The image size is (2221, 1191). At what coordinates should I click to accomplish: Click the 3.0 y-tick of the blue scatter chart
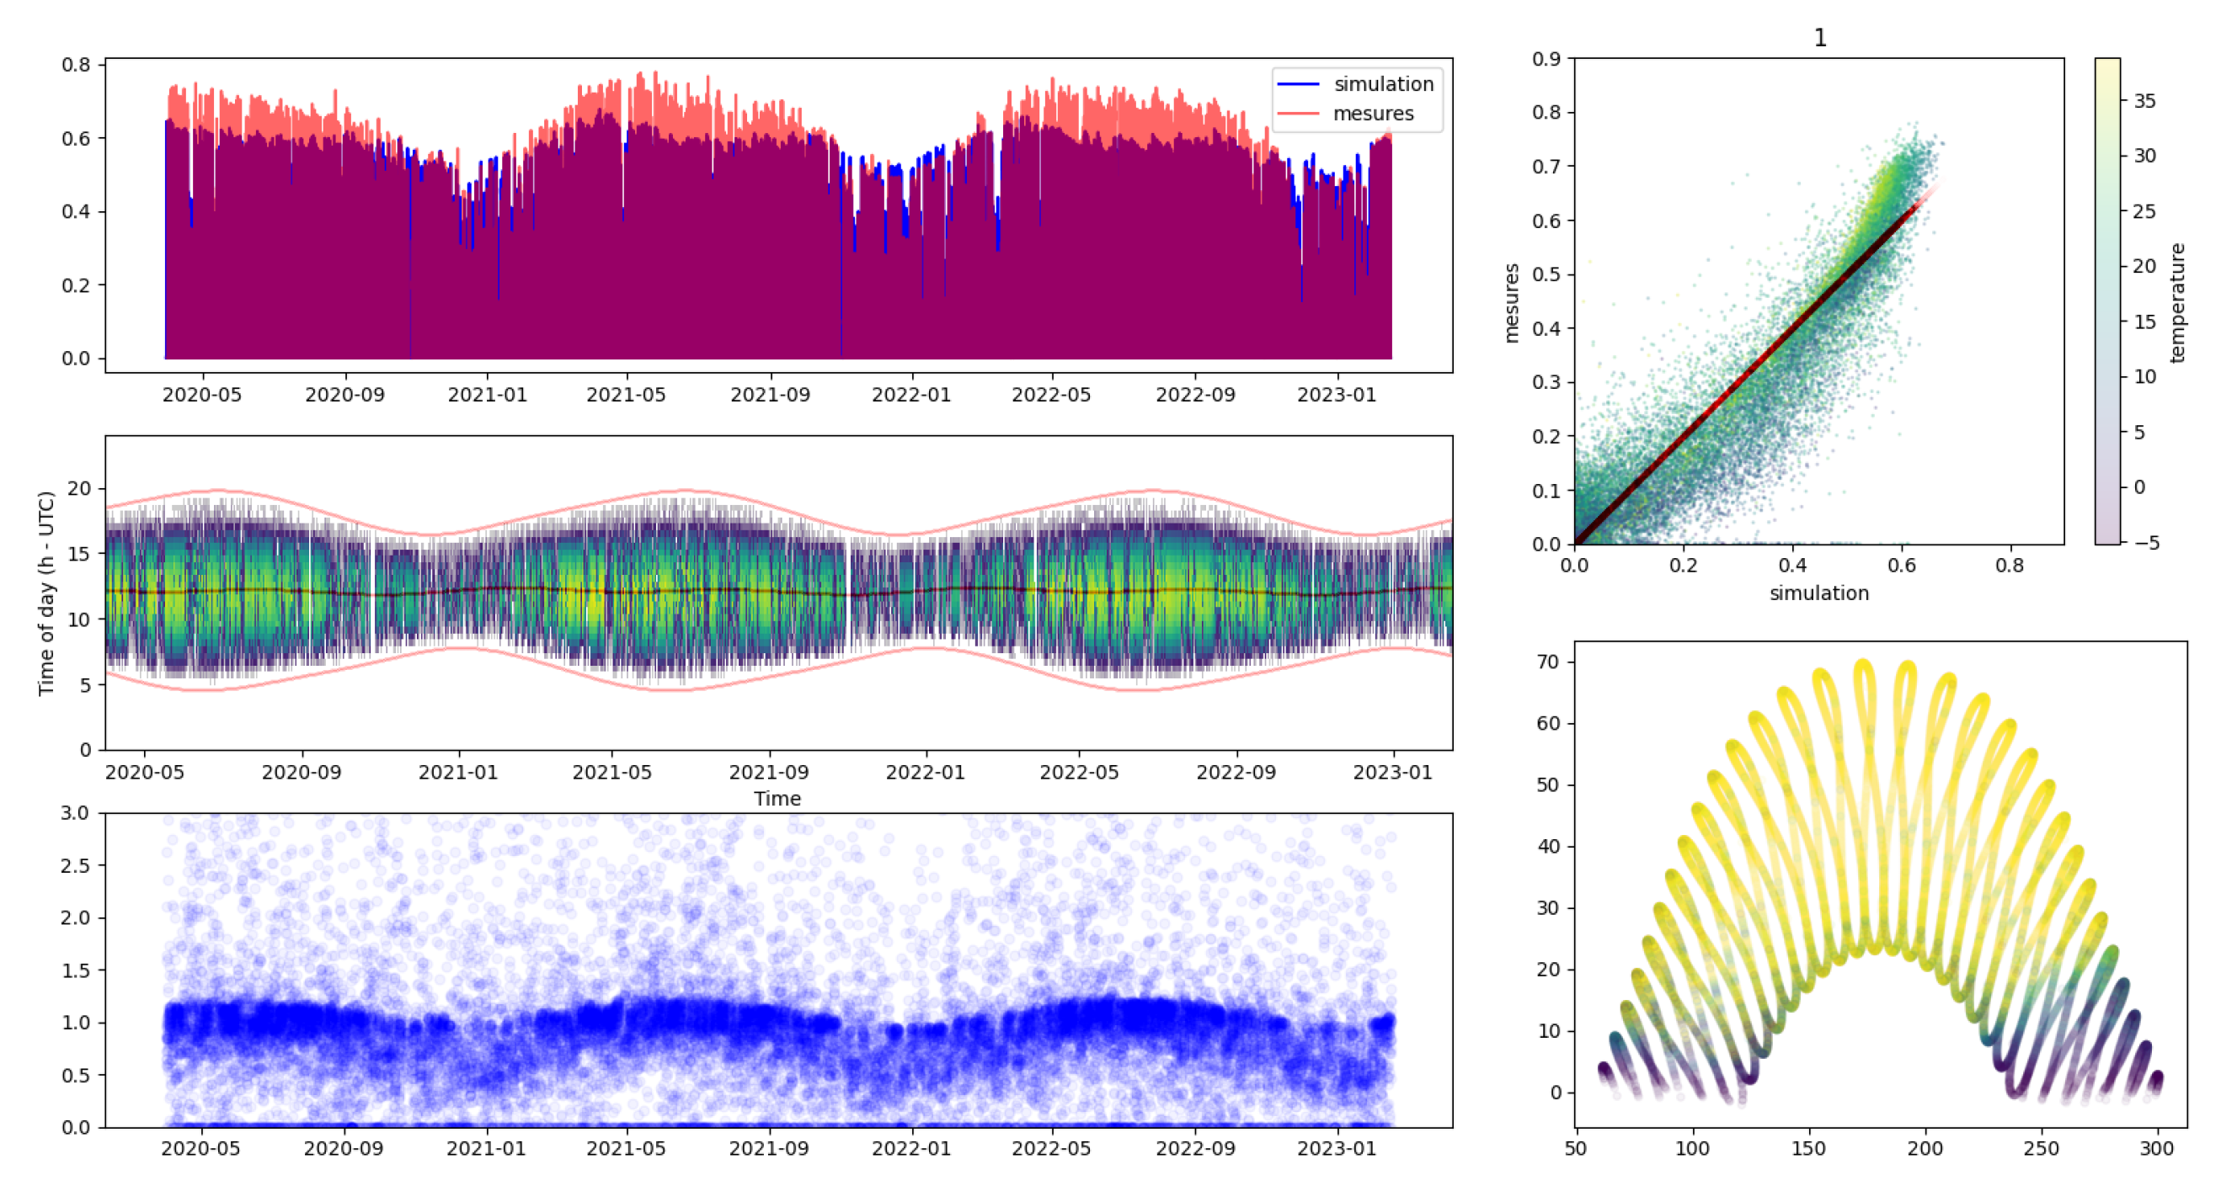coord(75,813)
